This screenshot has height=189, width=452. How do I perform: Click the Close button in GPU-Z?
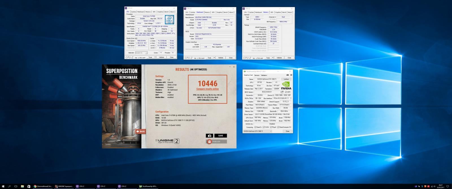pos(288,131)
